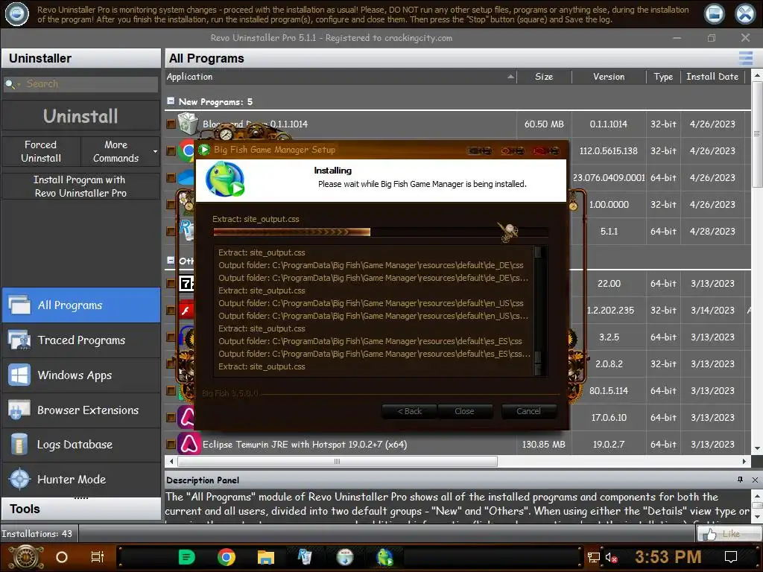Open Logs Database section
The image size is (763, 572).
tap(81, 445)
